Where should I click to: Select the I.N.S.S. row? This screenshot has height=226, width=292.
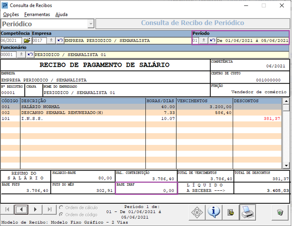coord(141,119)
